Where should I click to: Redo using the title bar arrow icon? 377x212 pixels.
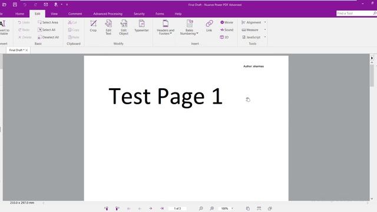[x=35, y=5]
